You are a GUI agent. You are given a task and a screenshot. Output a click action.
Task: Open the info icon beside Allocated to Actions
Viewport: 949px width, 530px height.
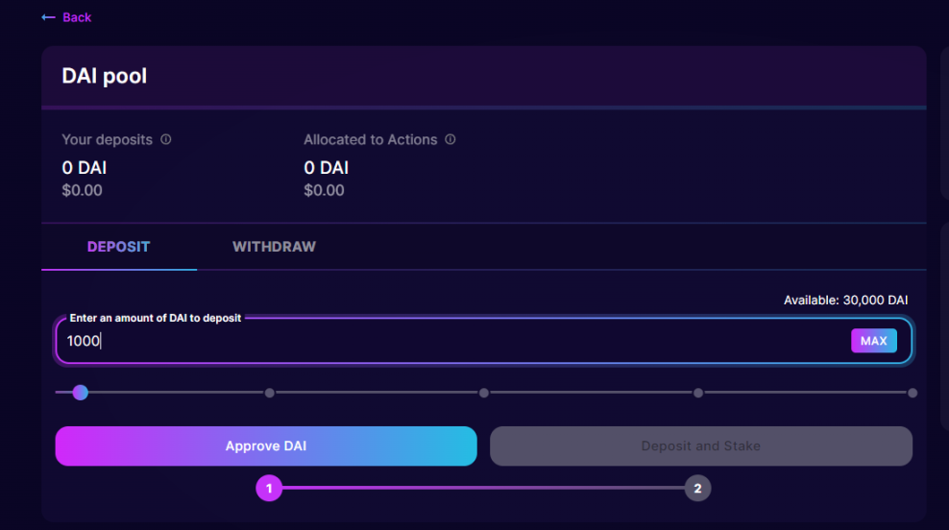pyautogui.click(x=450, y=139)
